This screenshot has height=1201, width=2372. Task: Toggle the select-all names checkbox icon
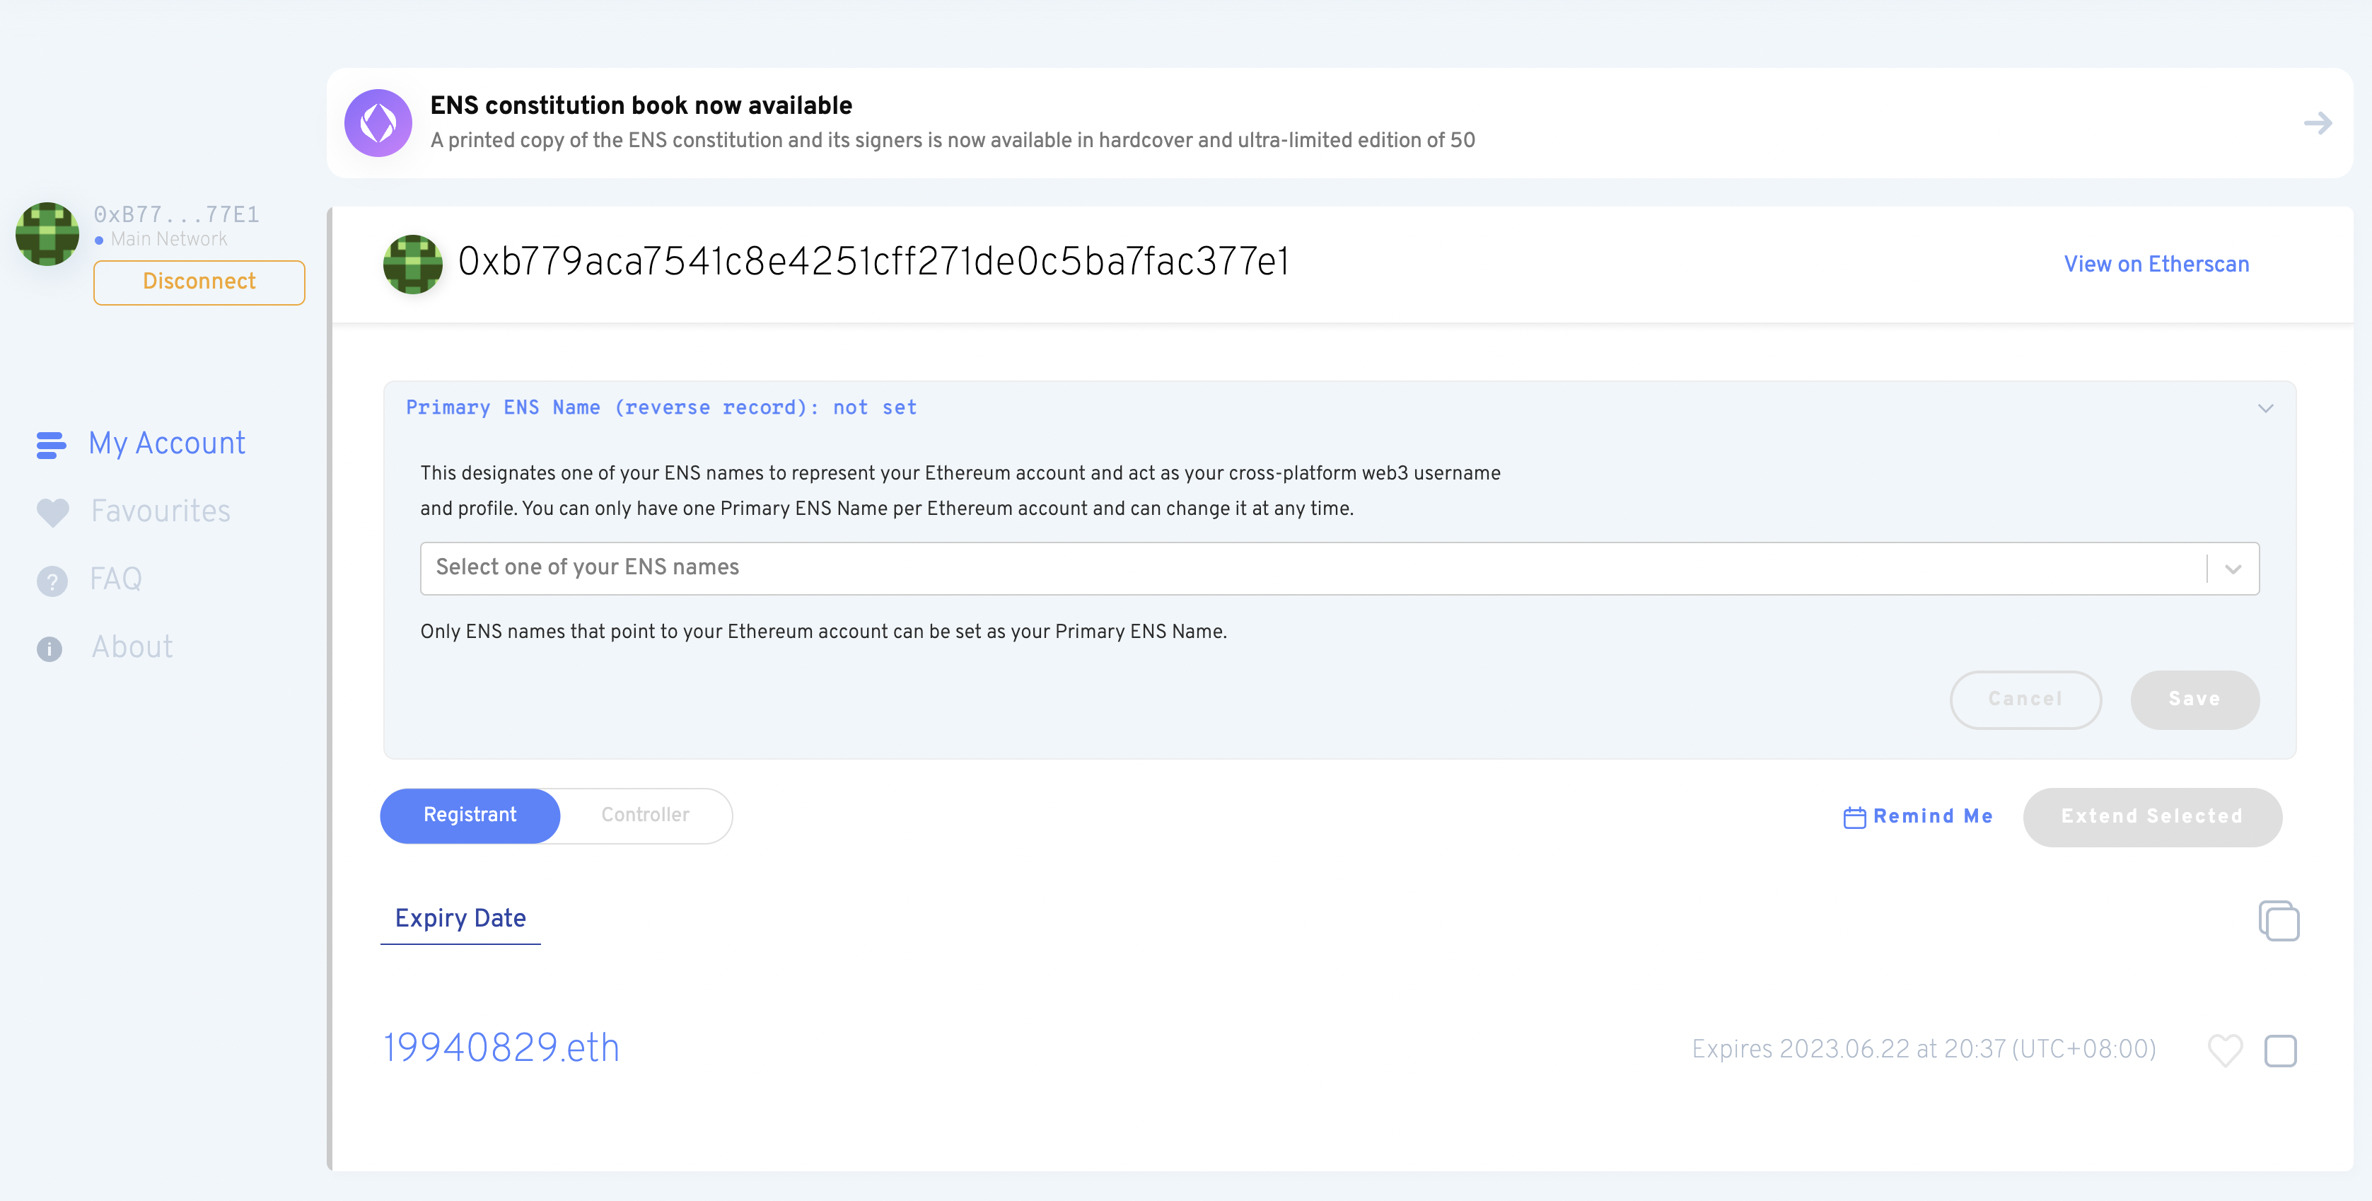pyautogui.click(x=2278, y=920)
